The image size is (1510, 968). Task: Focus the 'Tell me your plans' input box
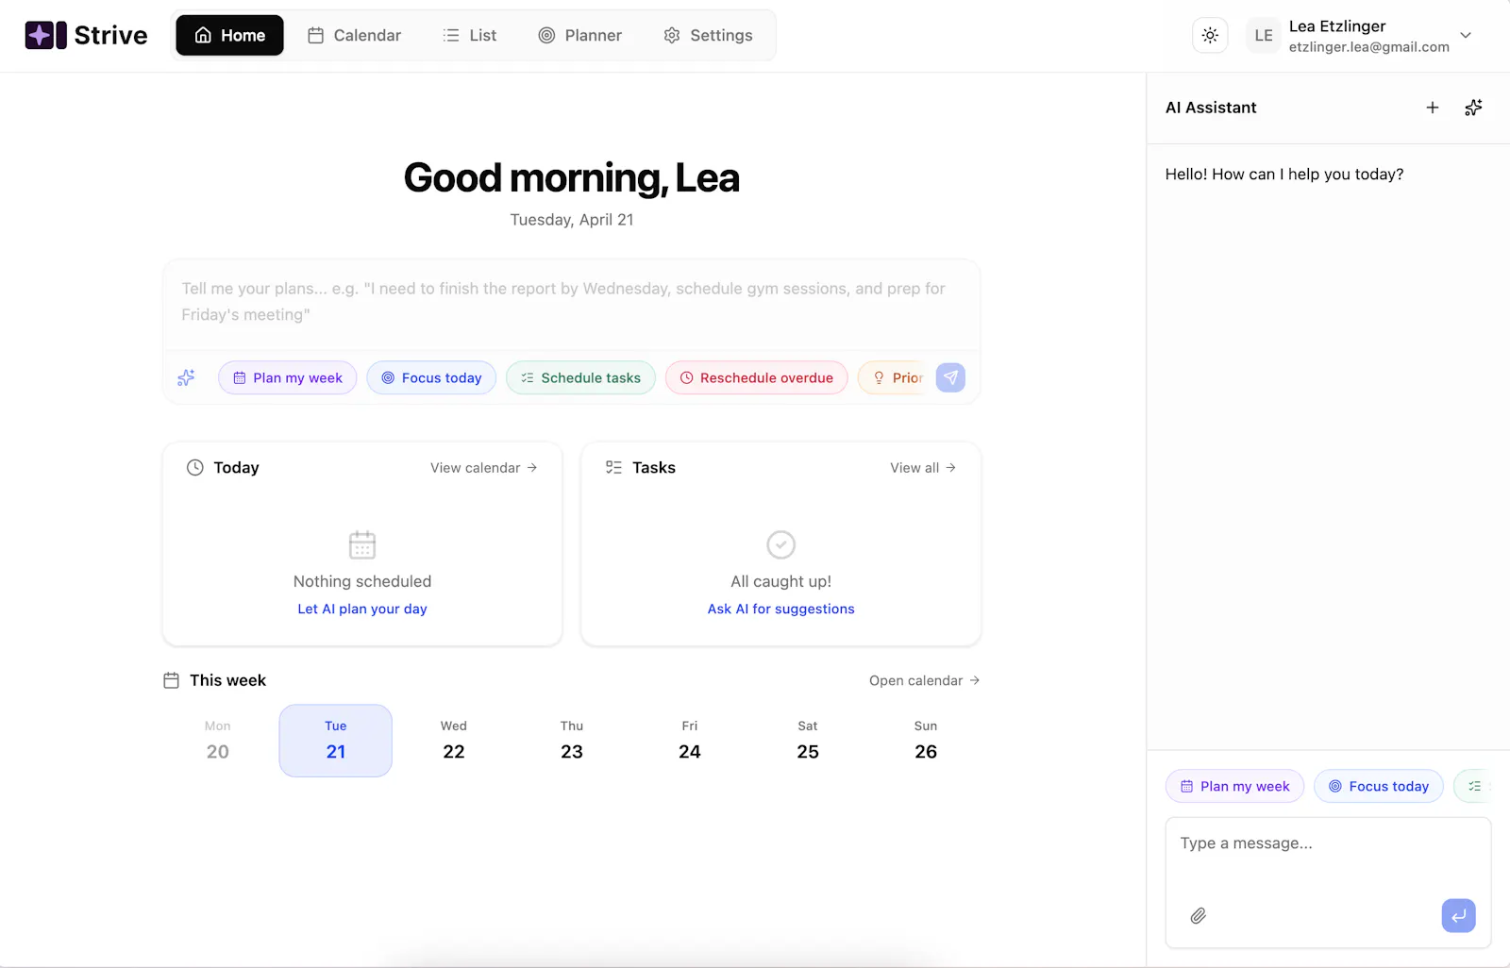click(572, 302)
